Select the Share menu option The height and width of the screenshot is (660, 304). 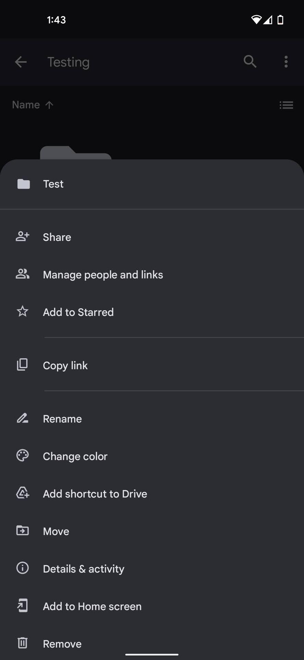pyautogui.click(x=57, y=237)
